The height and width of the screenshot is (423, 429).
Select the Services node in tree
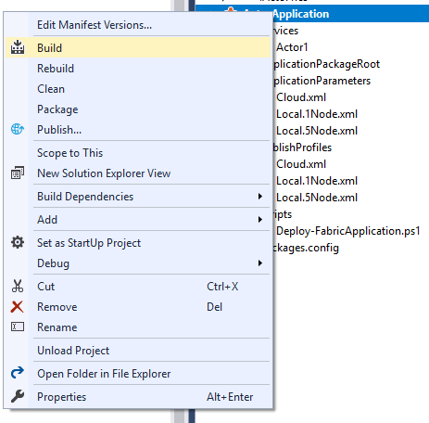click(285, 31)
